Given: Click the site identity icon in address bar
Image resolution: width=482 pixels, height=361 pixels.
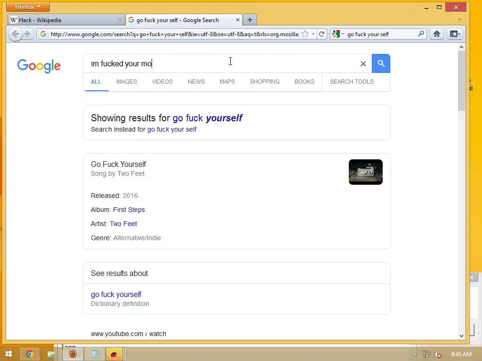Looking at the screenshot, I should (43, 34).
